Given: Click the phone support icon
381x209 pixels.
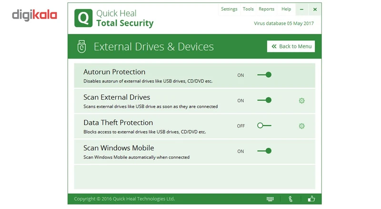Looking at the screenshot, I should click(291, 199).
